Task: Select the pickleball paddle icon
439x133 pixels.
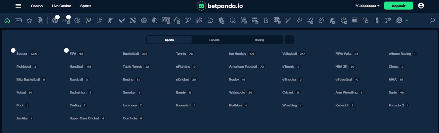Action: coord(188,20)
